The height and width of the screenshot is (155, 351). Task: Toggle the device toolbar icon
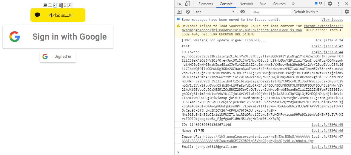(187, 4)
